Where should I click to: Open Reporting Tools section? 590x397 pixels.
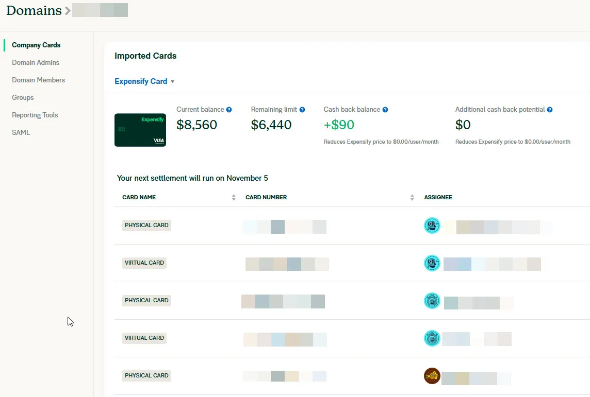[35, 115]
